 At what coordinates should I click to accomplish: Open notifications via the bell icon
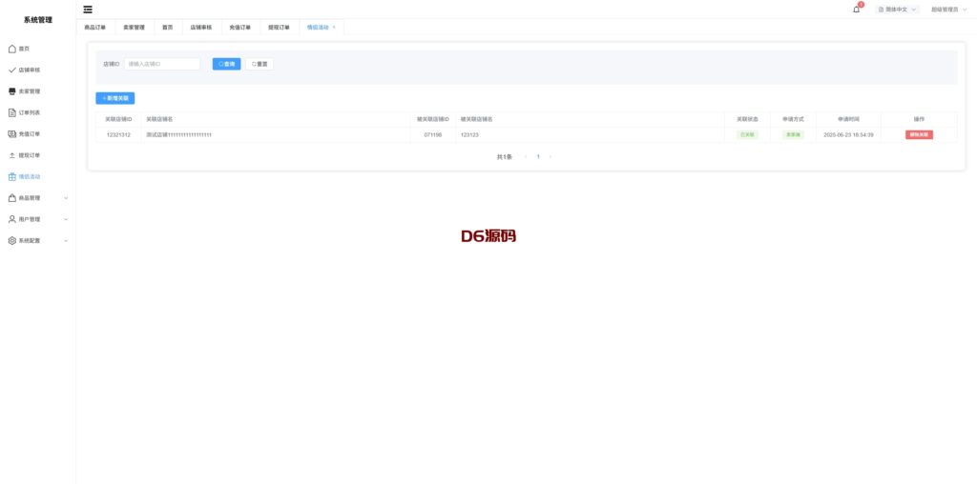pos(856,9)
